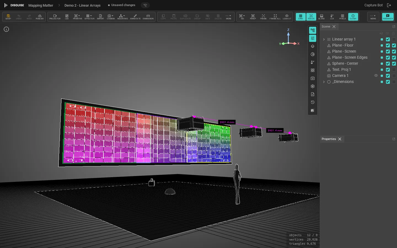Click the half-filled gear icon in the sidebar
This screenshot has height=248, width=397.
313,54
